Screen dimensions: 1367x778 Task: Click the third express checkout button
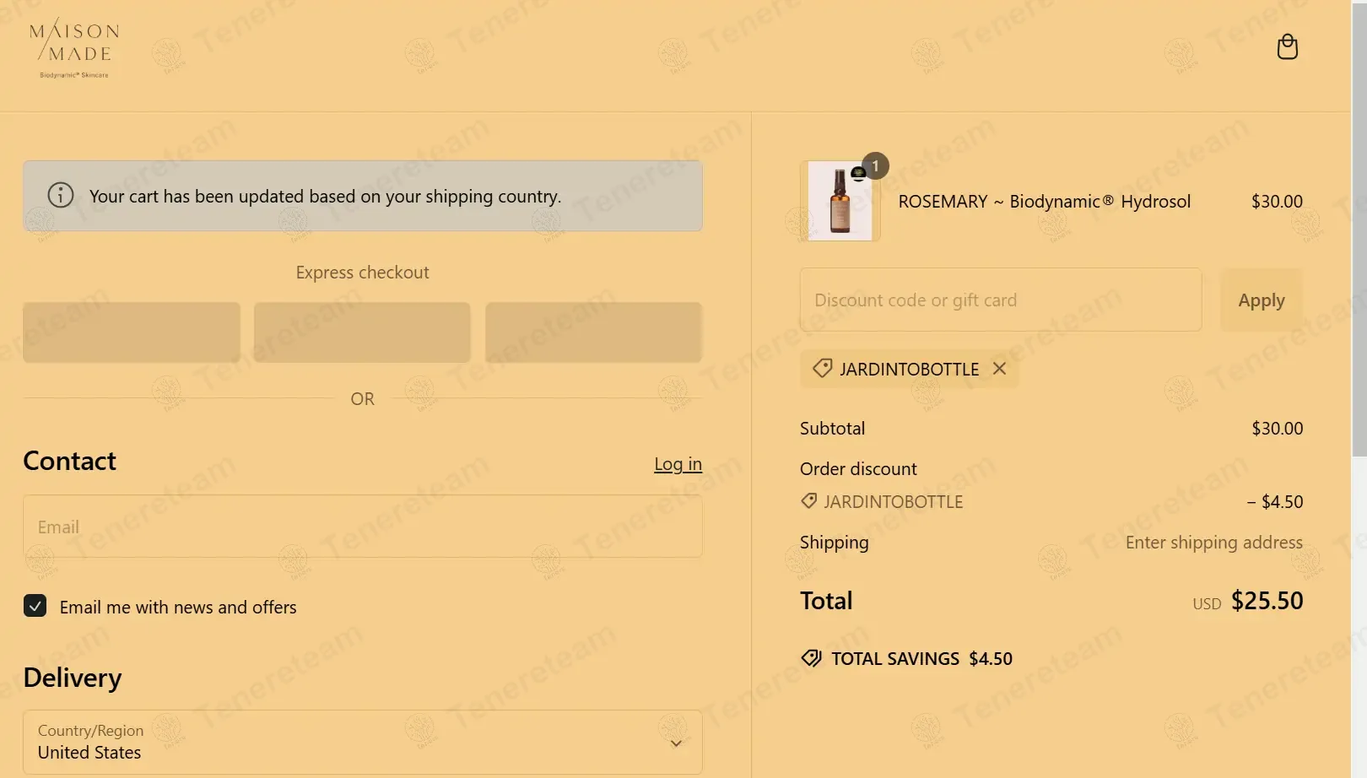[593, 332]
